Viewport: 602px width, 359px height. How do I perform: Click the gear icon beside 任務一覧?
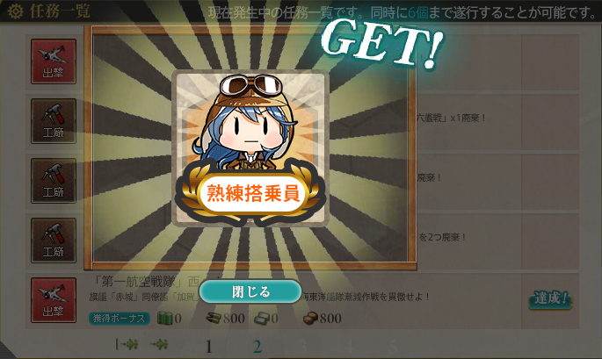[15, 11]
